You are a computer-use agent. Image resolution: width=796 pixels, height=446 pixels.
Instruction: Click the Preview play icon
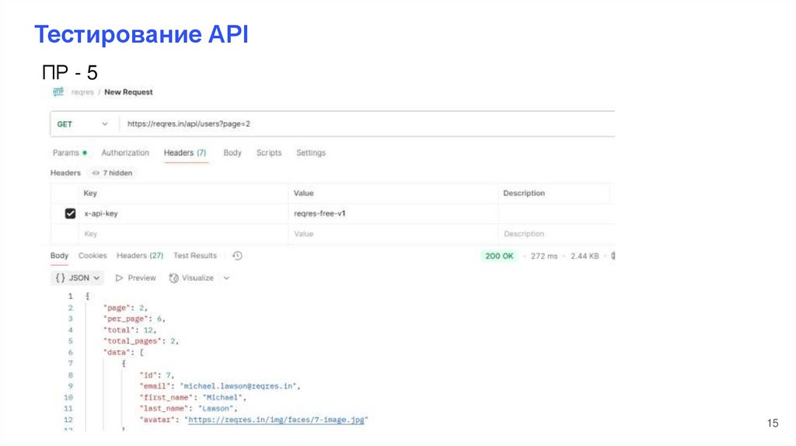pyautogui.click(x=119, y=278)
